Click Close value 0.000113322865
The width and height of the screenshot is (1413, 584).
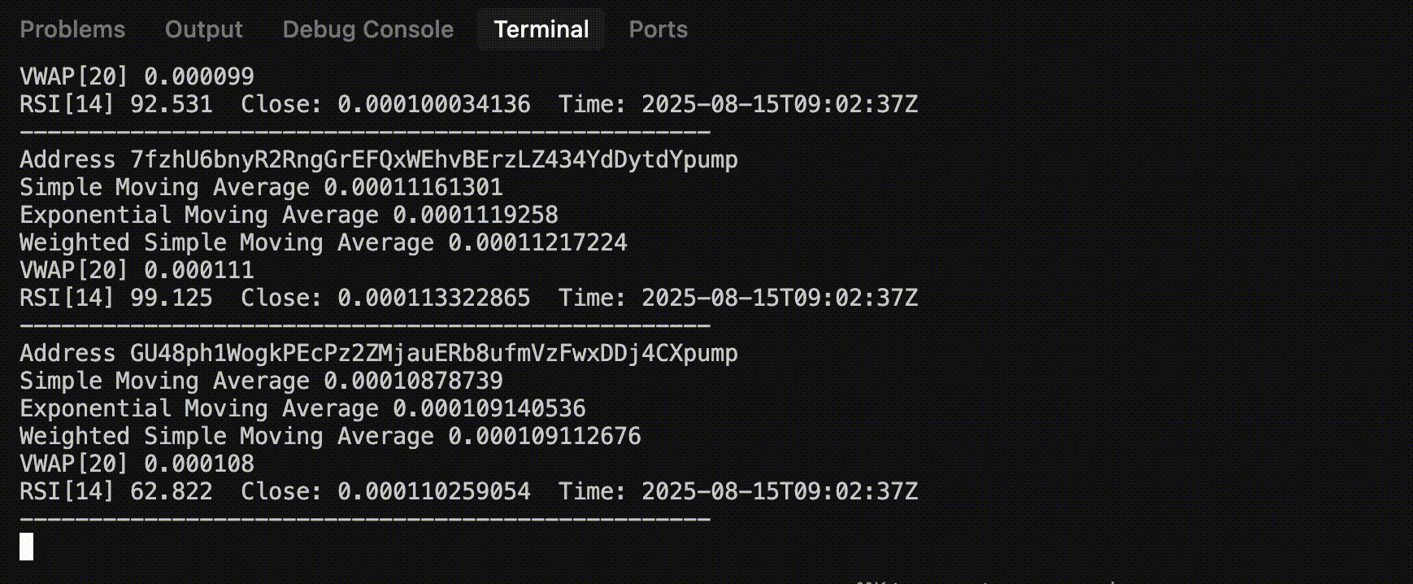(x=434, y=298)
